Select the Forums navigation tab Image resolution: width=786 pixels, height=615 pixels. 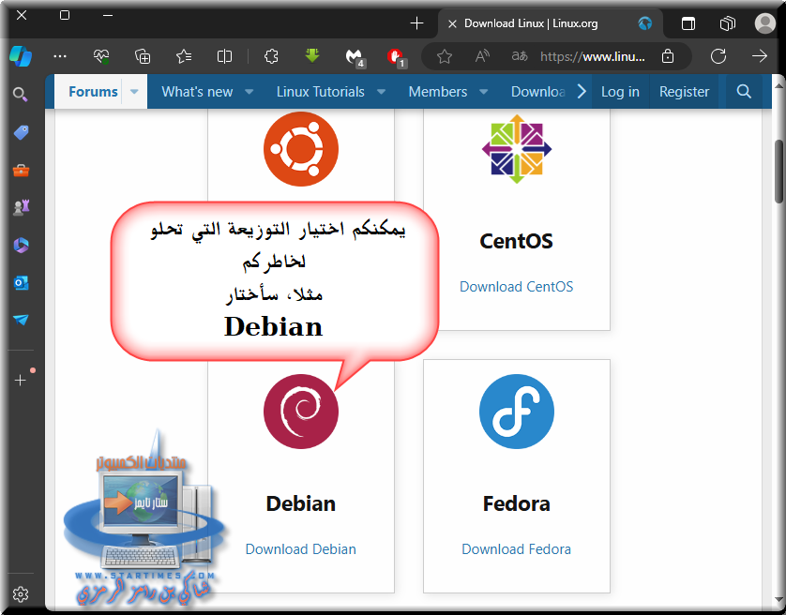[x=93, y=92]
